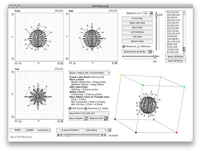Click Draw Points by Order button

[x=135, y=52]
